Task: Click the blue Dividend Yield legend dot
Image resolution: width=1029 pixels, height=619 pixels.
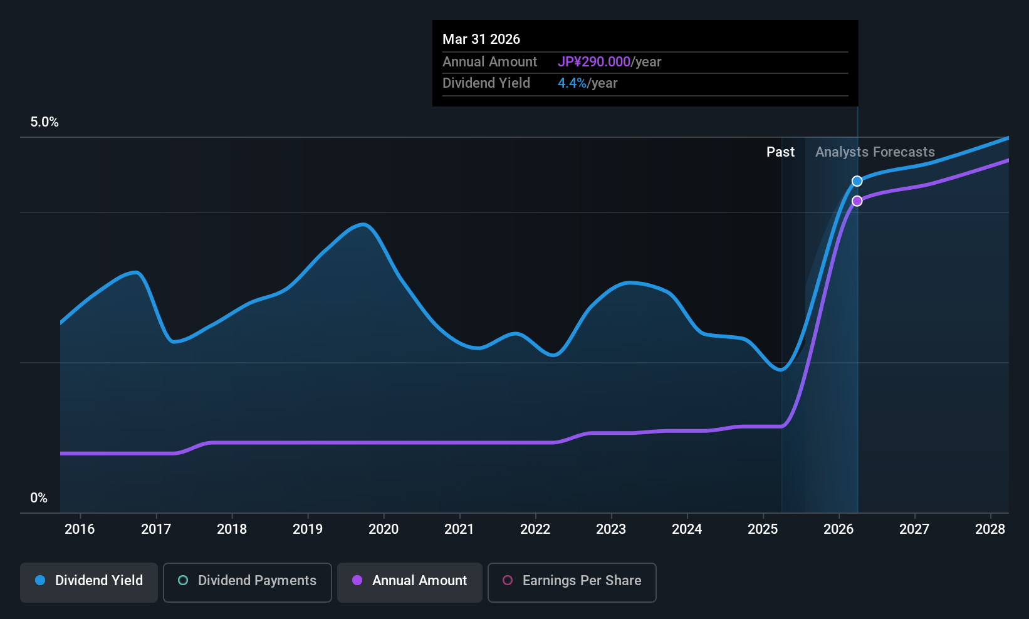Action: click(x=40, y=580)
